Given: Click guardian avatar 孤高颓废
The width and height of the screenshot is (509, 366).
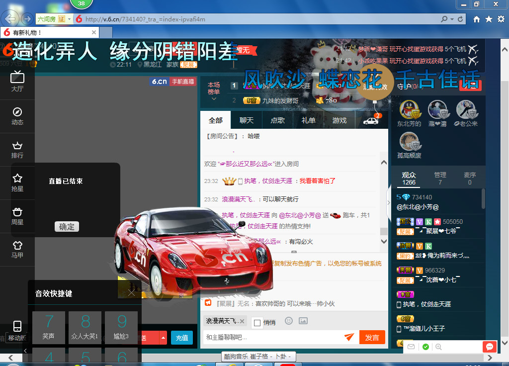Looking at the screenshot, I should [x=409, y=142].
